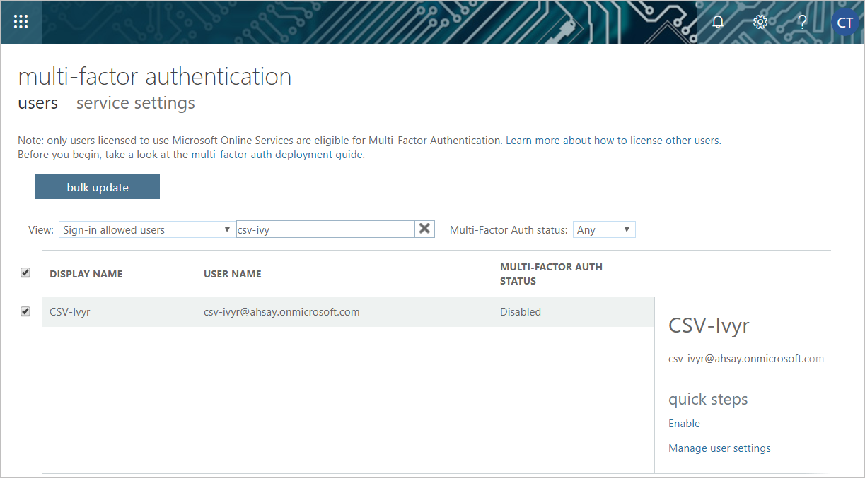Click the bulk update button
The width and height of the screenshot is (865, 478).
coord(98,187)
